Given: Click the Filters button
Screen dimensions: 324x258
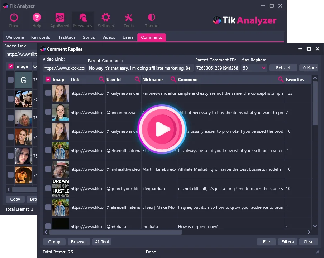Looking at the screenshot, I should click(287, 242).
